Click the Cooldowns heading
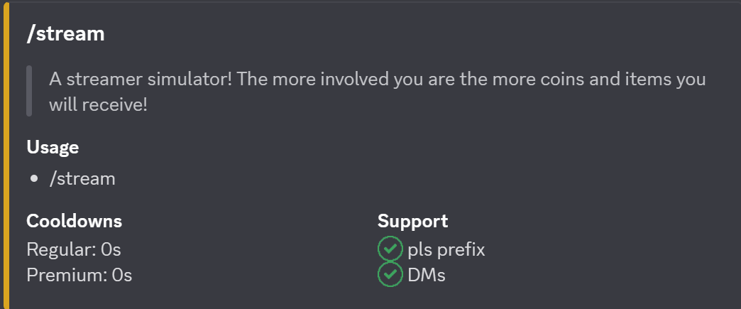Screen dimensions: 741x309 [x=74, y=221]
